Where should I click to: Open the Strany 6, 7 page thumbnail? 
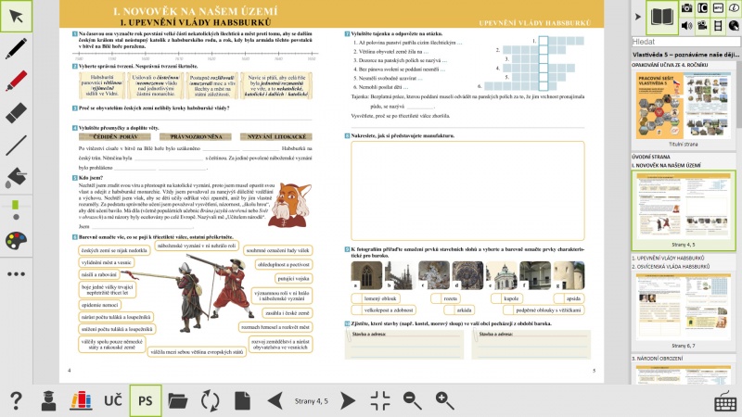tap(684, 308)
